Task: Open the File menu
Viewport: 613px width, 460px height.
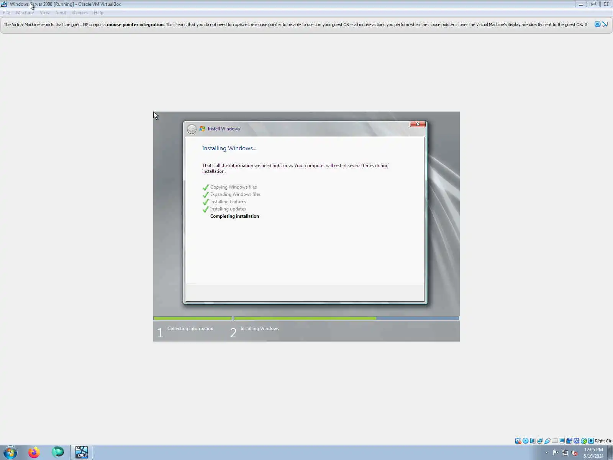Action: tap(7, 13)
